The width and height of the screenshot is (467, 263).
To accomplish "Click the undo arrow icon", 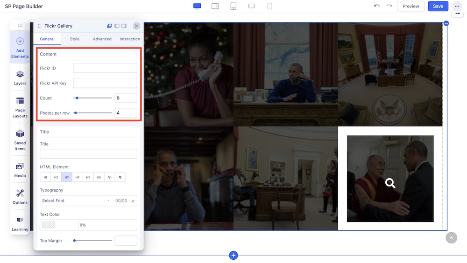I will [x=377, y=6].
